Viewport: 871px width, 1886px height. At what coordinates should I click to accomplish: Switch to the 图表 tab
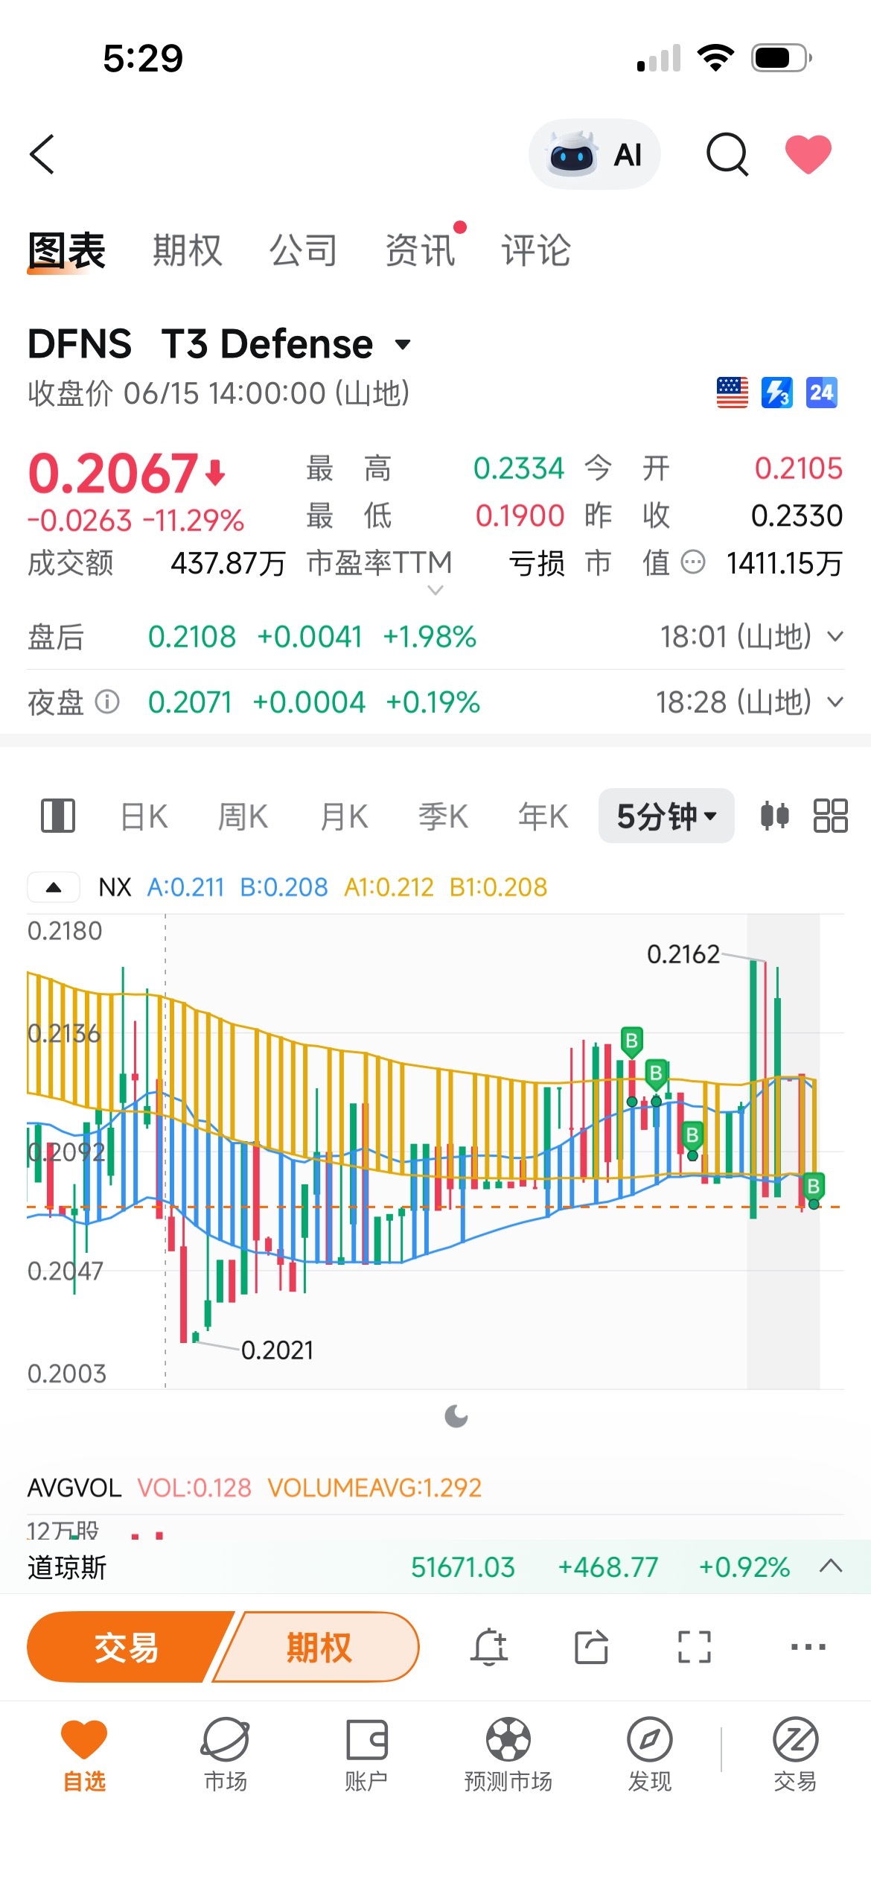click(x=66, y=251)
